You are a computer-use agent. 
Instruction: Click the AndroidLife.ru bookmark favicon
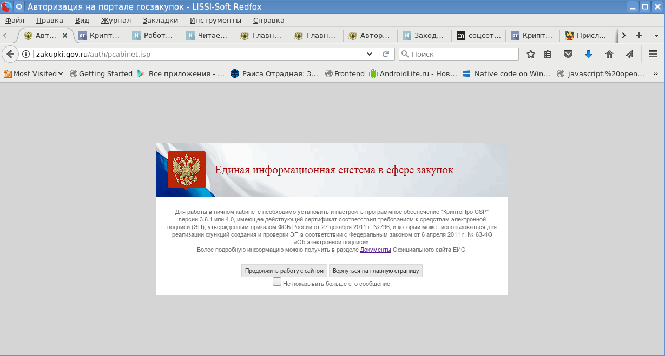point(374,73)
